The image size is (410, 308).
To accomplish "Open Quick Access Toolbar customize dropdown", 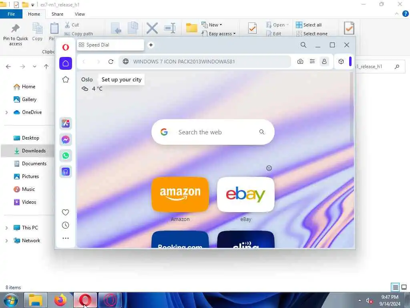I will tap(32, 5).
